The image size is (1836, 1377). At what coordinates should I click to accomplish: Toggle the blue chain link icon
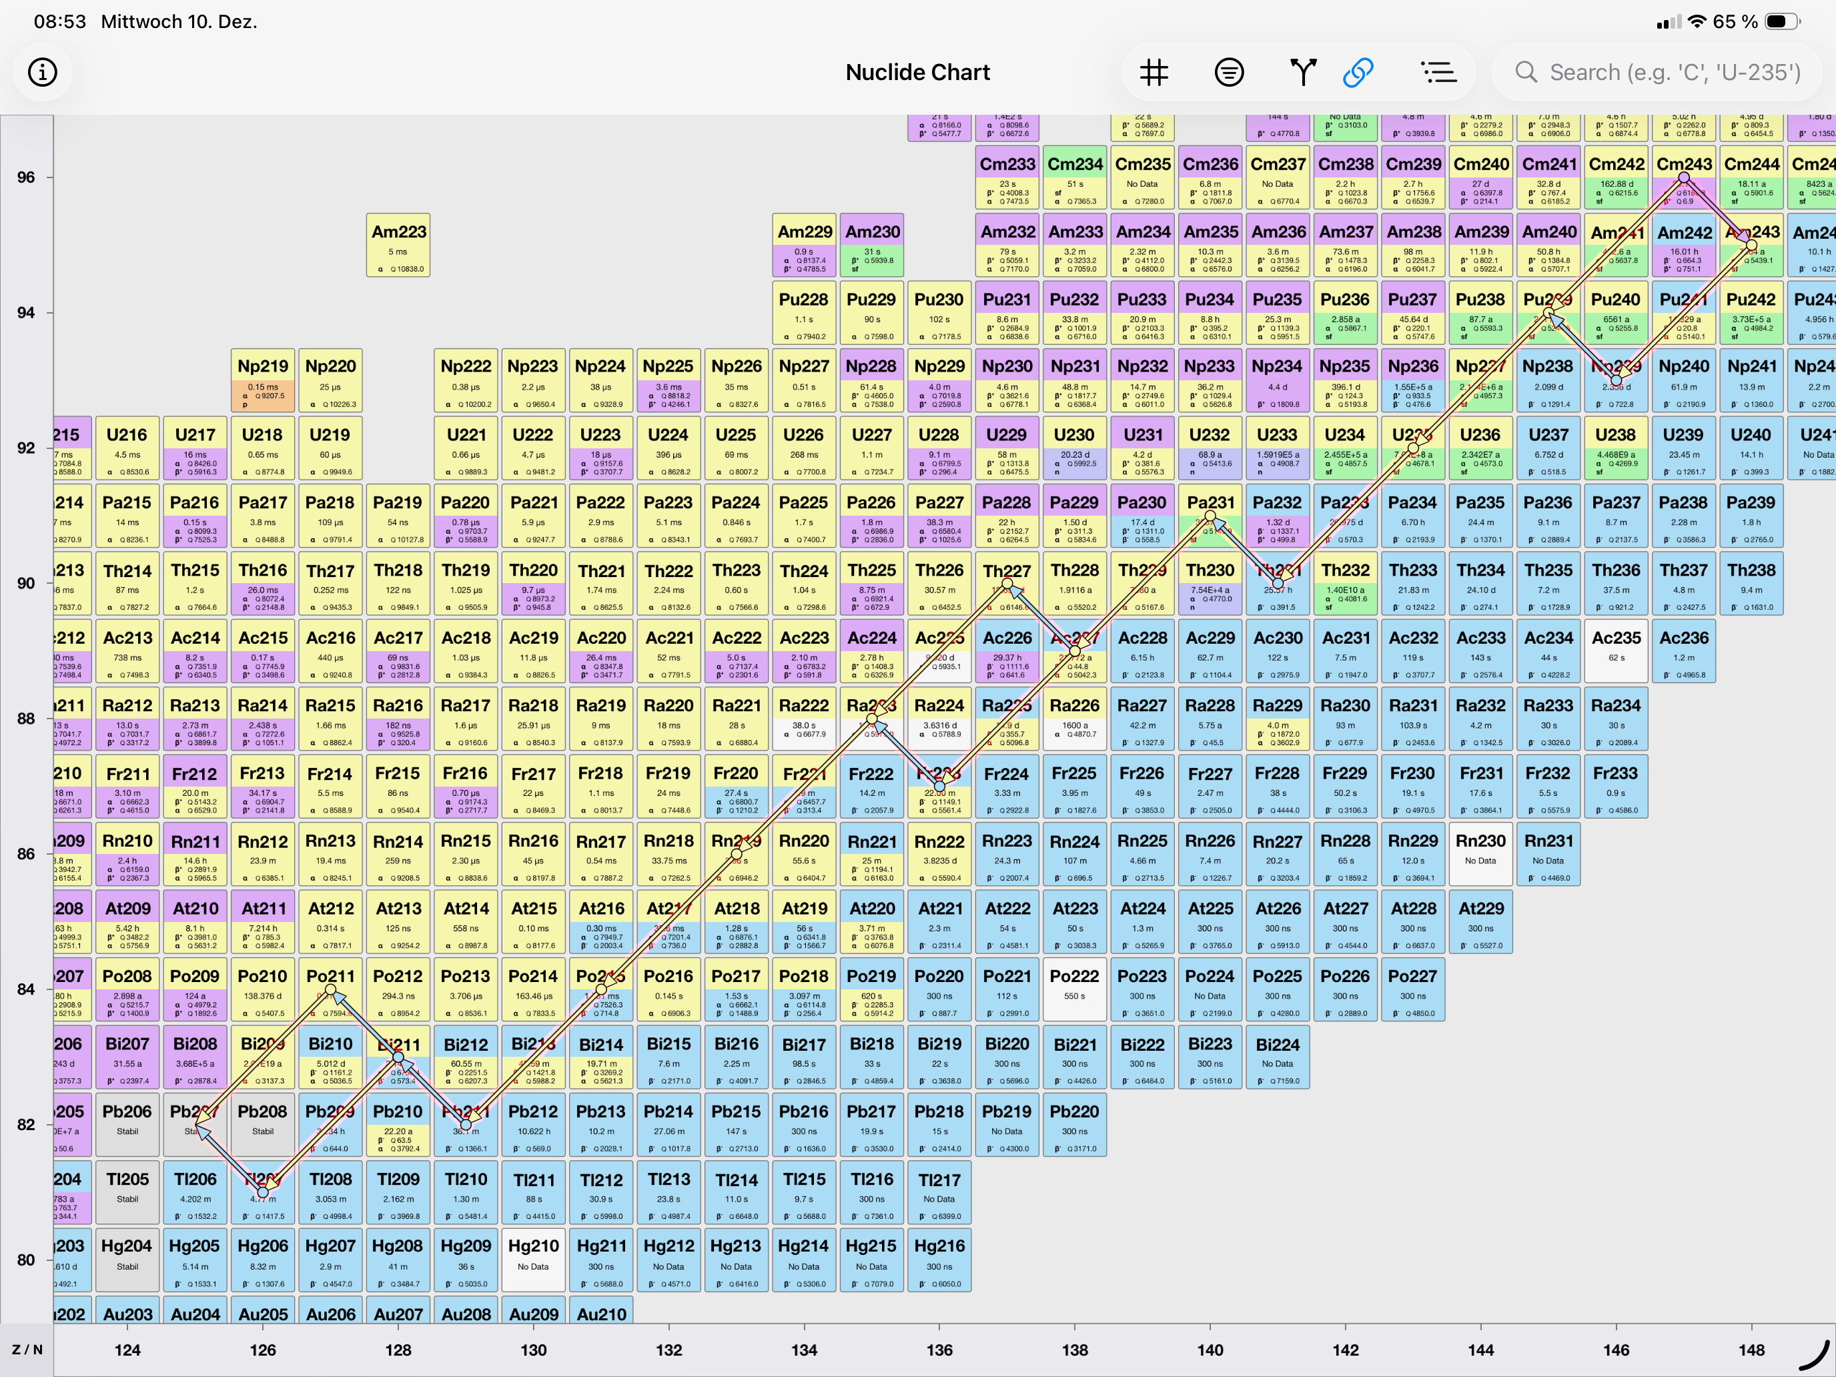click(1358, 72)
